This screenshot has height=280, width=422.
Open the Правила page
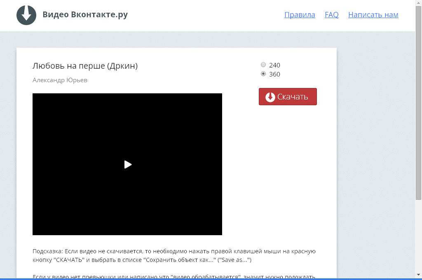pos(300,15)
